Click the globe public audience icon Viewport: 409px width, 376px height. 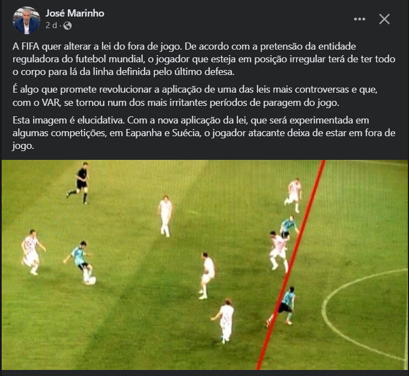pyautogui.click(x=67, y=25)
